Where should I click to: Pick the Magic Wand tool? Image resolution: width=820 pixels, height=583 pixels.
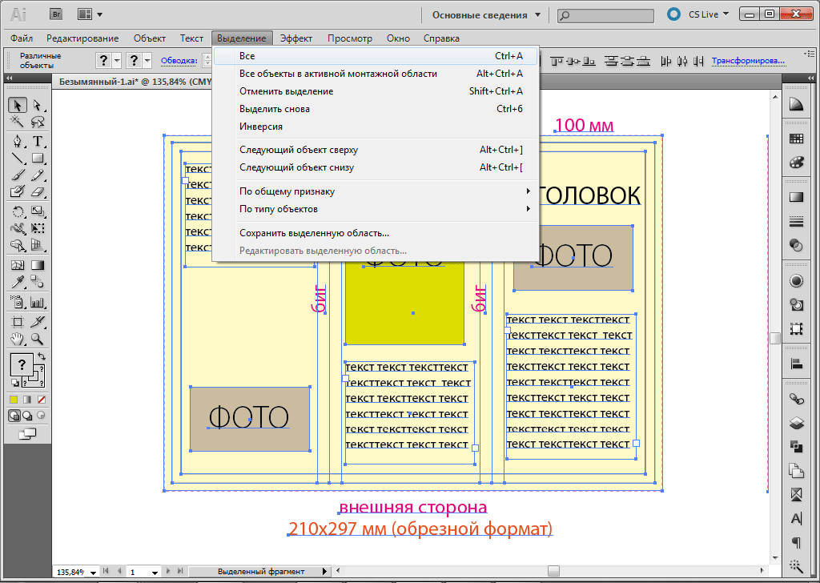tap(17, 122)
